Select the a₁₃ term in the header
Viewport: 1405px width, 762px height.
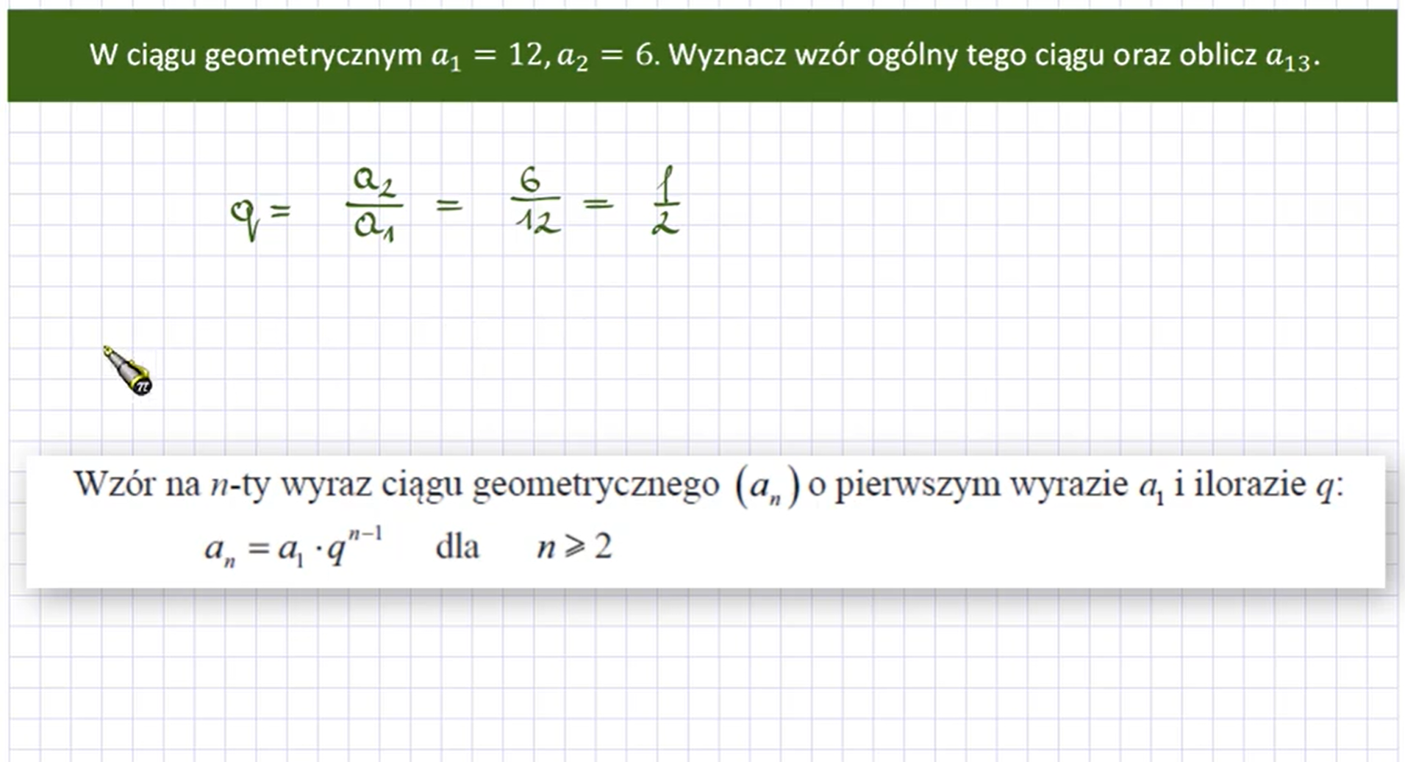pos(1287,57)
